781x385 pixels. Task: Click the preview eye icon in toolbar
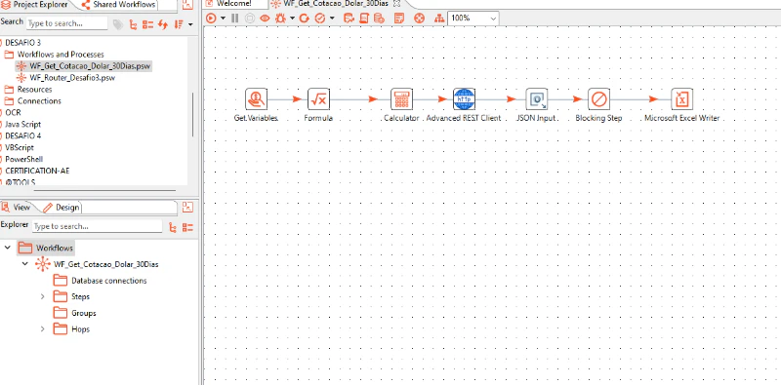[265, 19]
